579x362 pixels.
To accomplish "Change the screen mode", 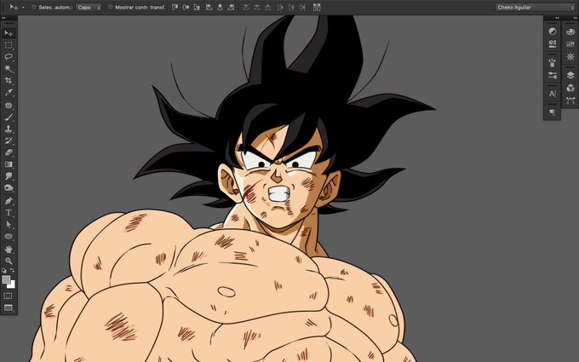I will [x=9, y=307].
